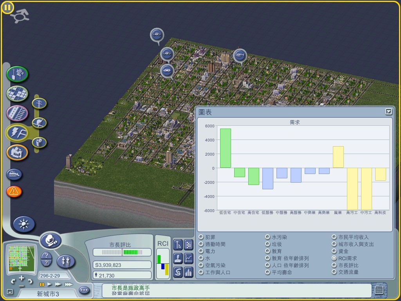
Task: Set simulation to fastest speed (triple arrow)
Action: coord(69,285)
